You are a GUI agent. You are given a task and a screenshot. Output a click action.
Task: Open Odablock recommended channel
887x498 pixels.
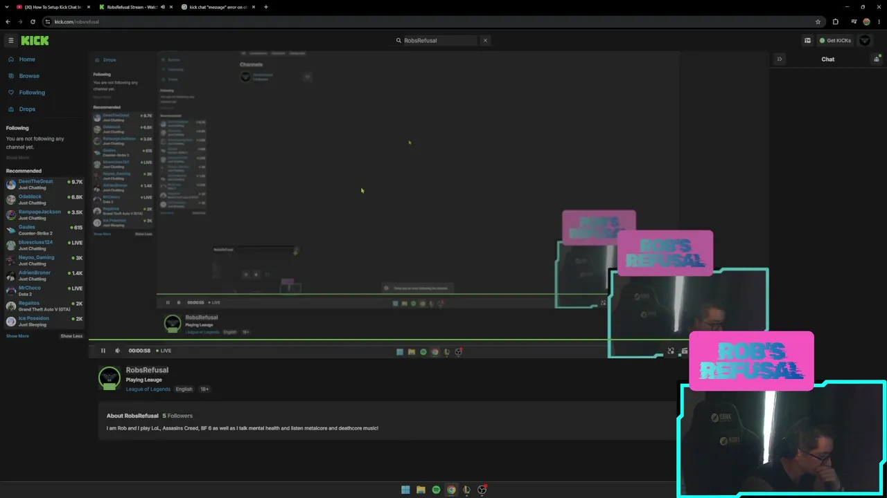(44, 199)
